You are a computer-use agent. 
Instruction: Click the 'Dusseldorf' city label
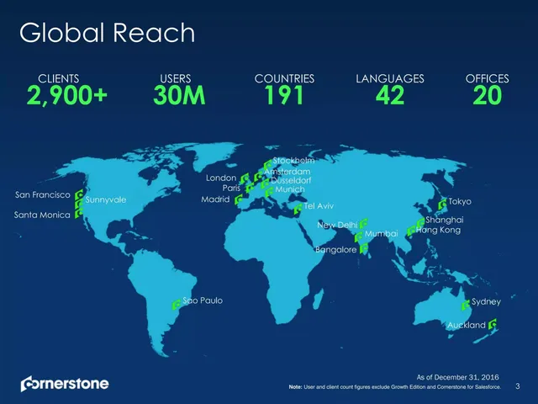tap(291, 180)
